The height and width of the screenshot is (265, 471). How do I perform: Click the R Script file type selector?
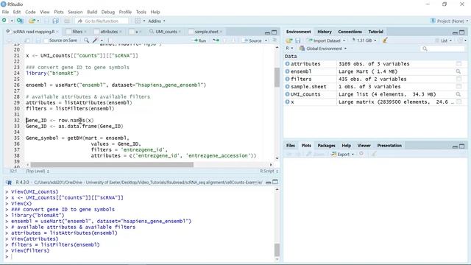pyautogui.click(x=269, y=171)
